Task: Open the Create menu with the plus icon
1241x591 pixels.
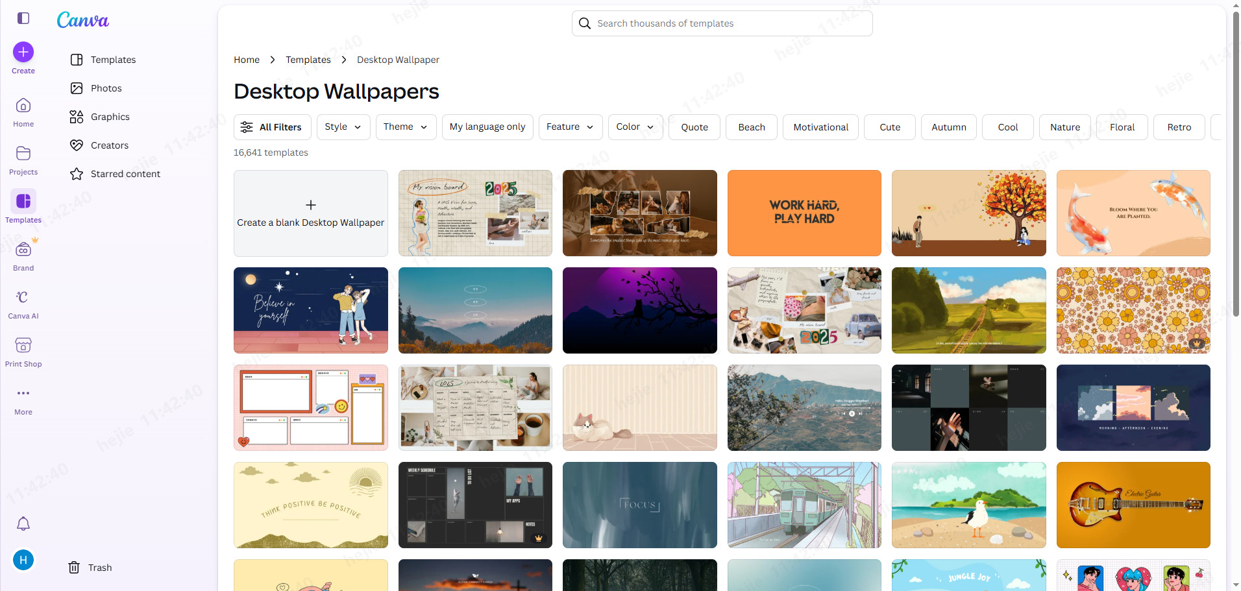Action: [x=23, y=52]
